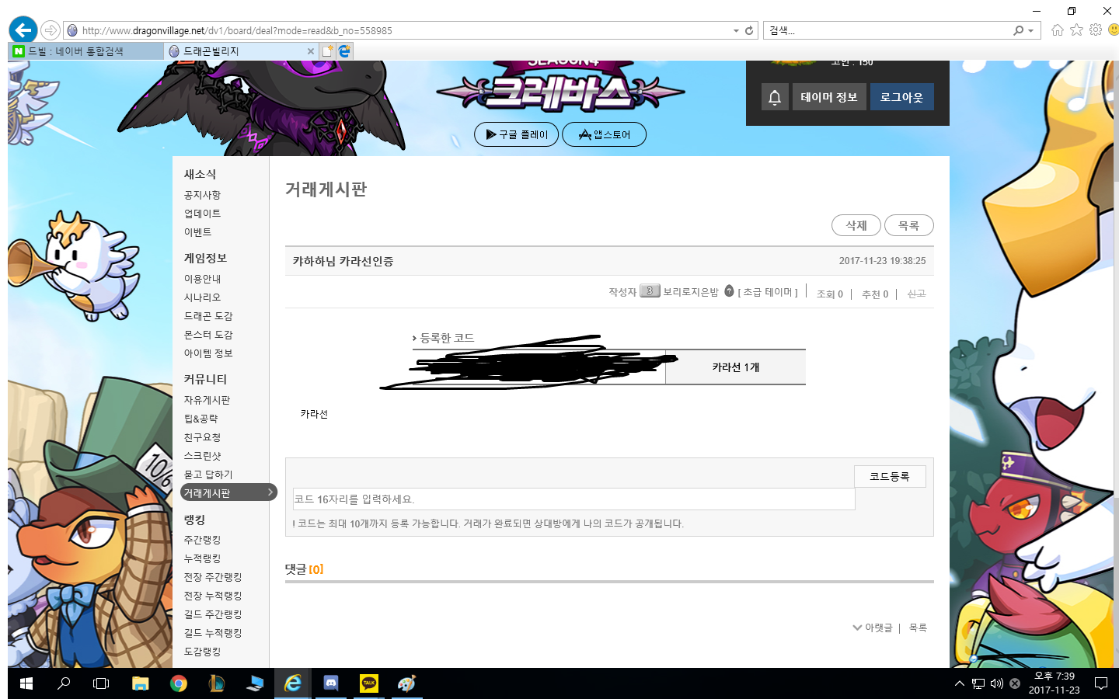This screenshot has height=699, width=1119.
Task: Open the browser settings gear icon
Action: coord(1096,30)
